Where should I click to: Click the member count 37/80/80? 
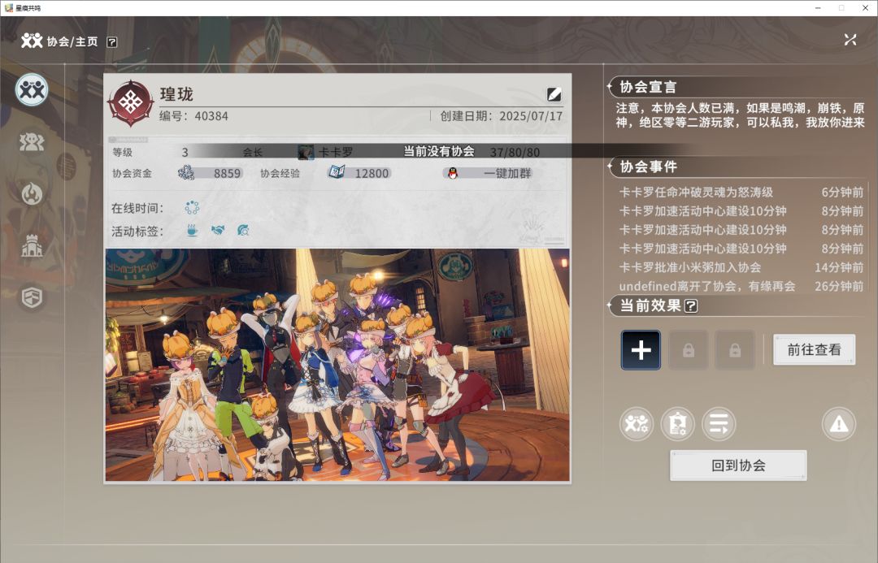[x=515, y=152]
